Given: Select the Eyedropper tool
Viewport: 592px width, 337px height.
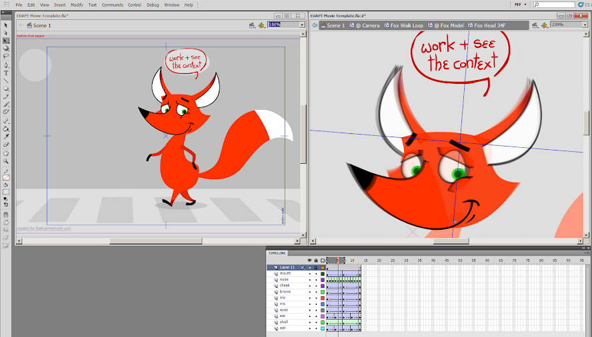Looking at the screenshot, I should coord(6,137).
